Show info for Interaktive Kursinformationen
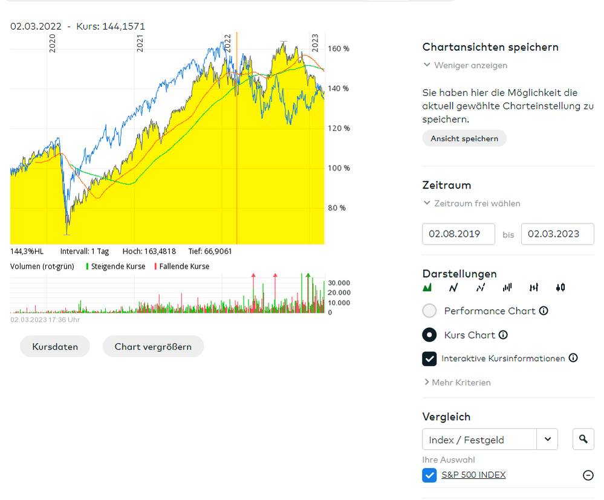 (x=573, y=358)
